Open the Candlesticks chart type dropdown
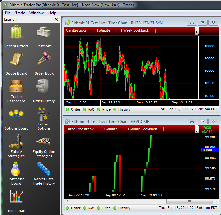 point(78,30)
